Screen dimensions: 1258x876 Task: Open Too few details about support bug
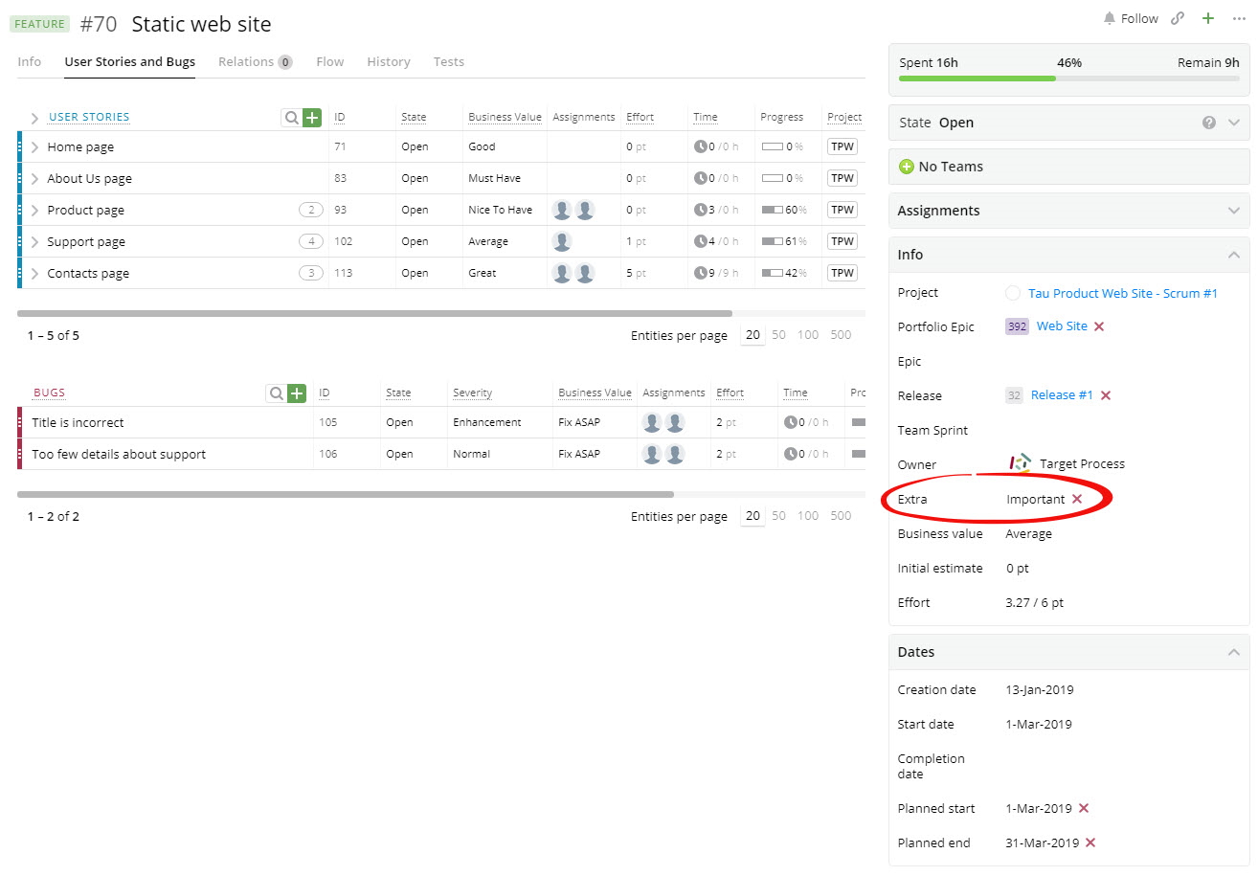coord(119,454)
